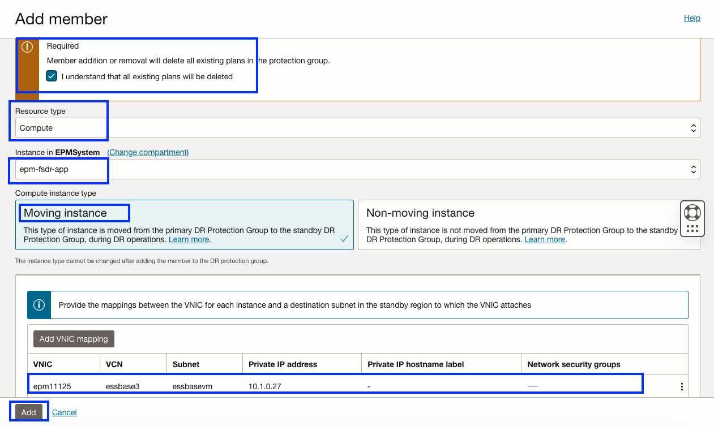The image size is (714, 426).
Task: Click the blue info icon for VNIC mappings
Action: click(39, 305)
